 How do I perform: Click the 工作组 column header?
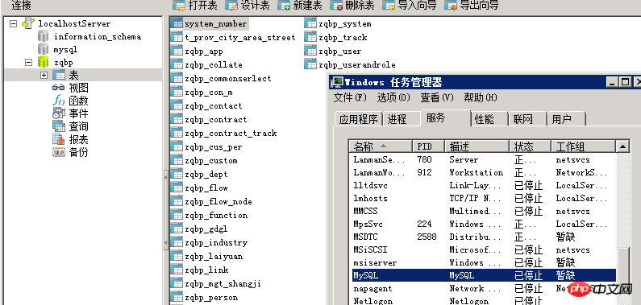tap(583, 146)
